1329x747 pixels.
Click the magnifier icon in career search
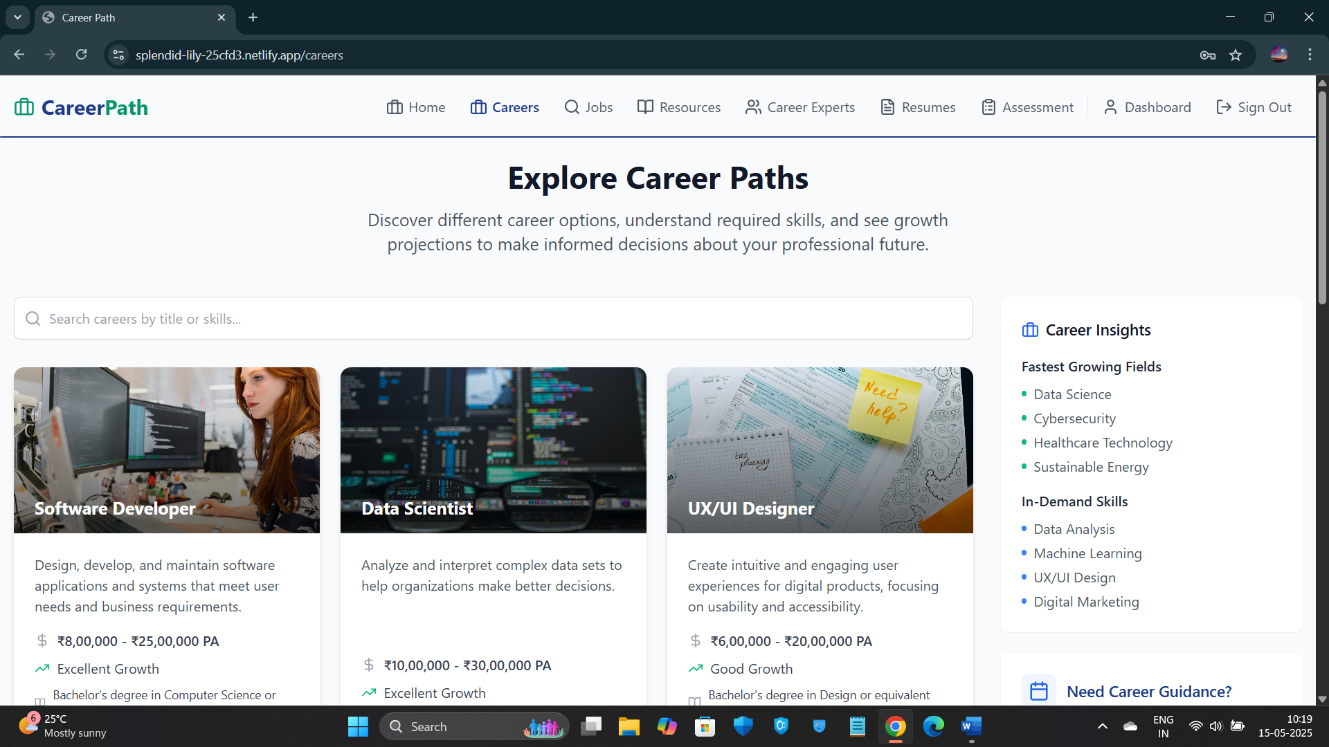(x=33, y=318)
